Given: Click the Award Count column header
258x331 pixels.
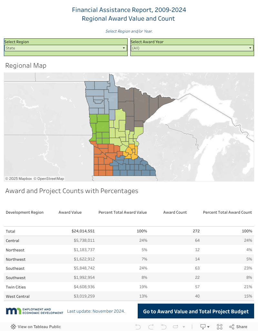Looking at the screenshot, I should click(175, 212).
